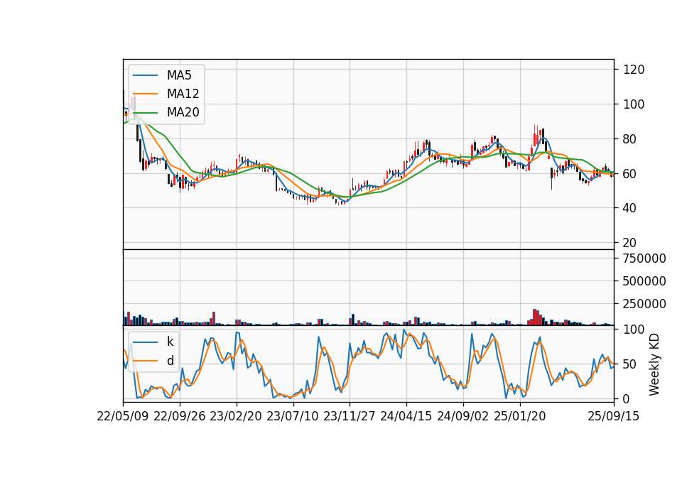This screenshot has height=490, width=682.
Task: Click the 24/09/02 date label
Action: point(462,416)
